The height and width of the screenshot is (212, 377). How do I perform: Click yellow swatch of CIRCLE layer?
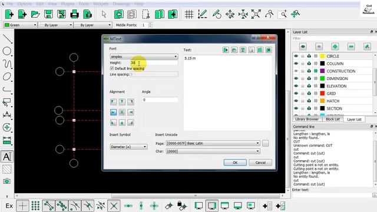322,56
